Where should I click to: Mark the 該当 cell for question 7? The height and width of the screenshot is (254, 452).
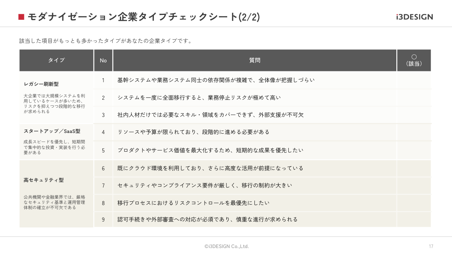414,186
